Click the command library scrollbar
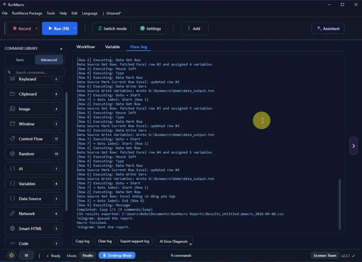This screenshot has width=362, height=262. [x=66, y=152]
